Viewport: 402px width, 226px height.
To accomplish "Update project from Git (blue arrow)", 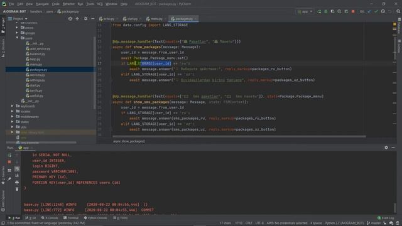I will [369, 11].
